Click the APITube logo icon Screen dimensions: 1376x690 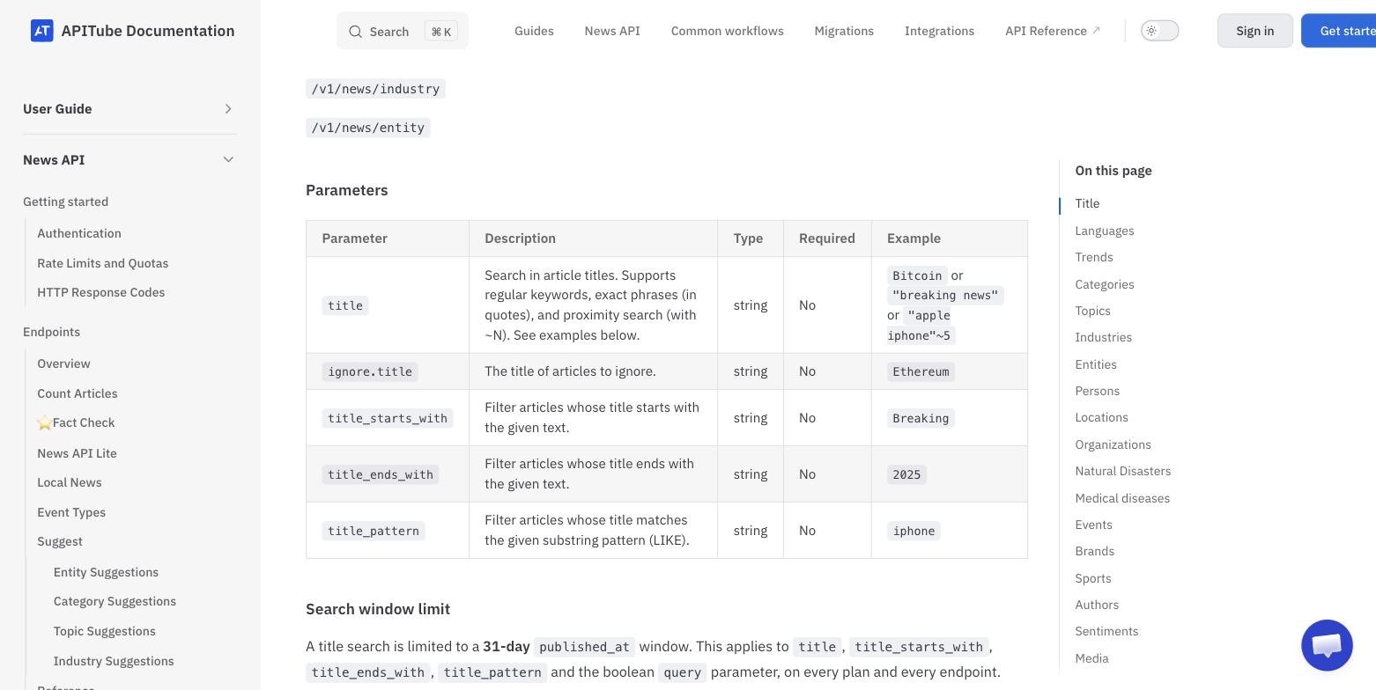point(41,31)
